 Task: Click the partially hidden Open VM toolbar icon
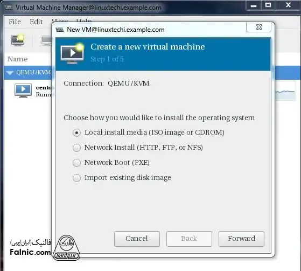click(x=46, y=40)
